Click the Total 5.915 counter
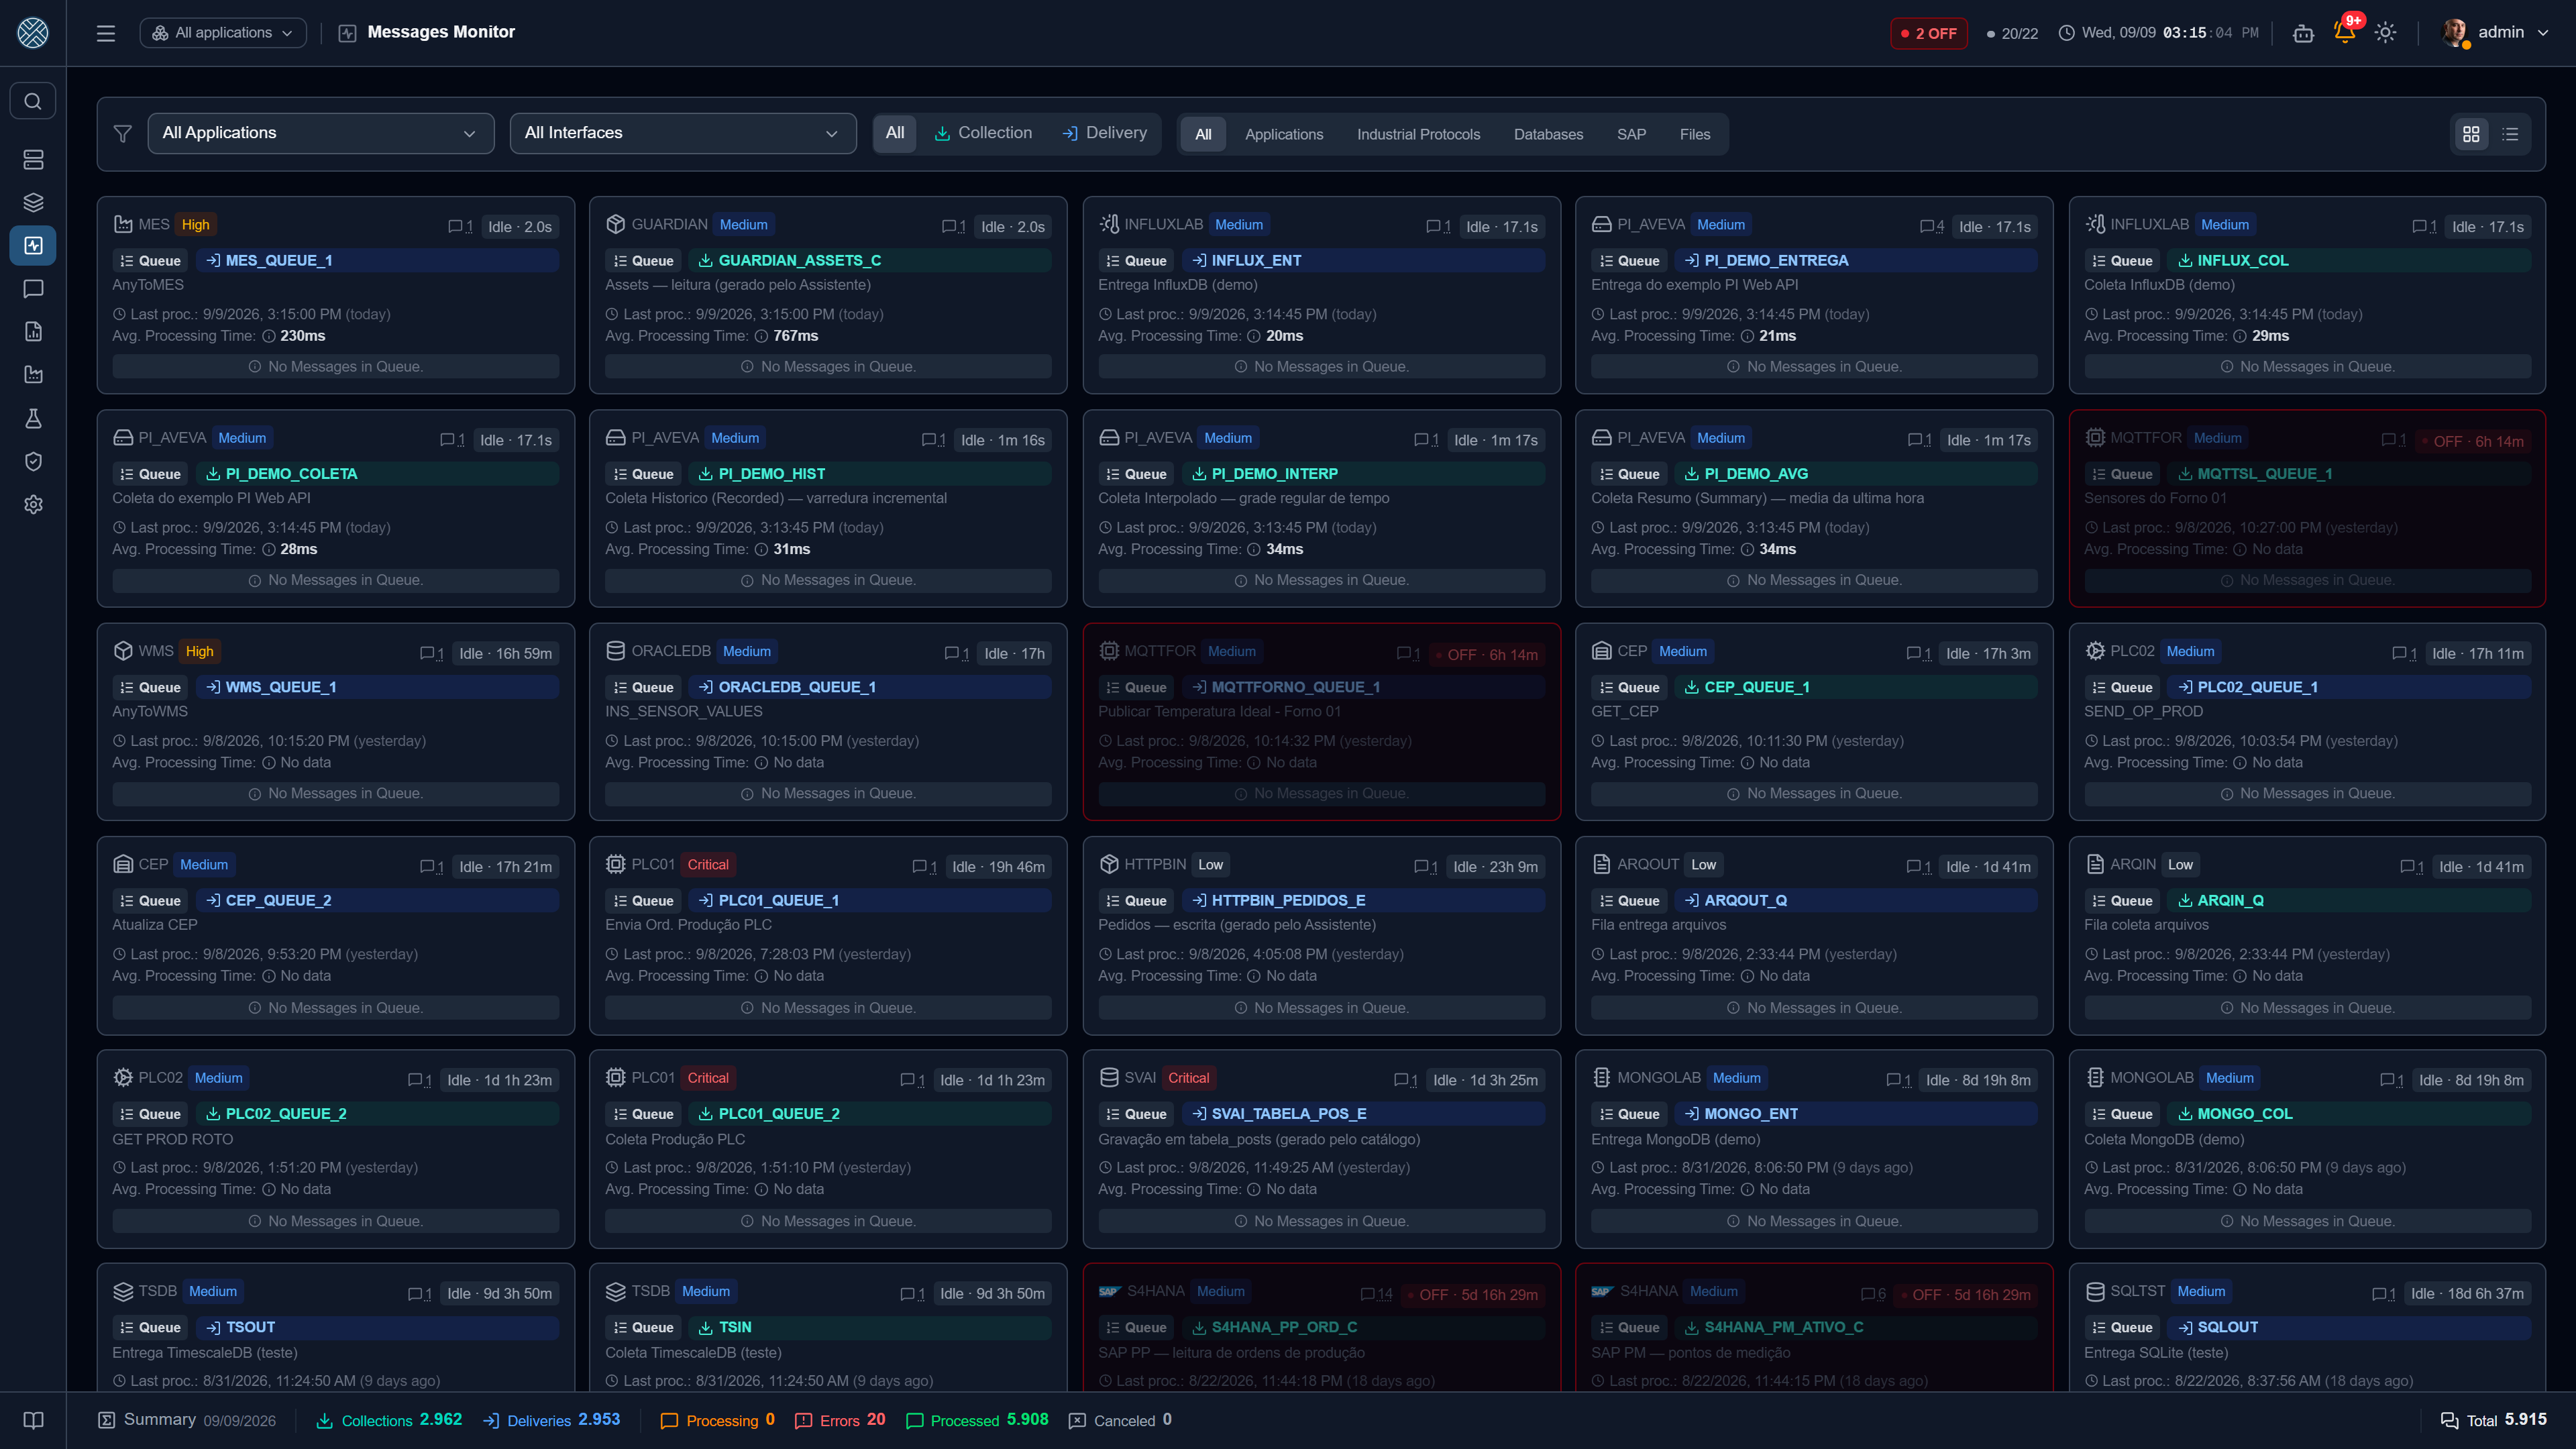 coord(2493,1420)
